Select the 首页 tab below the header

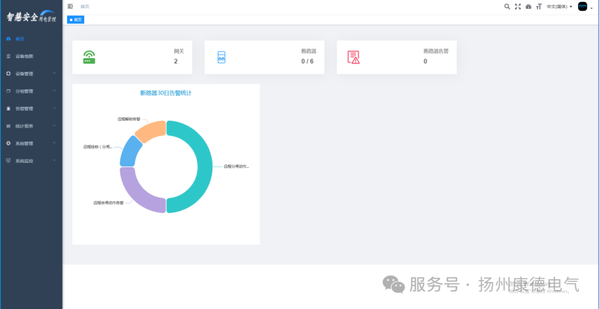tap(76, 20)
